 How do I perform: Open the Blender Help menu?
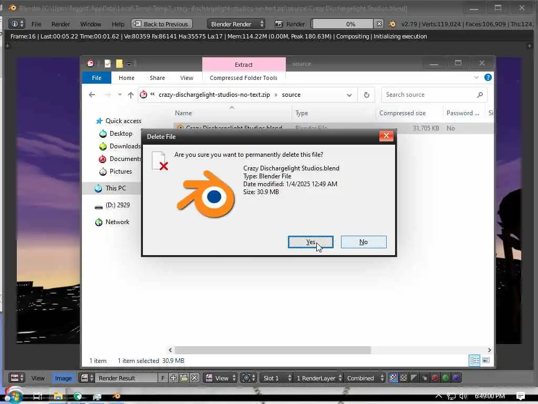click(118, 24)
